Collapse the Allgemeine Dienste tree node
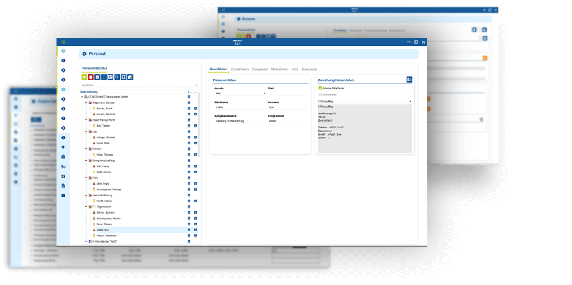The height and width of the screenshot is (285, 572). (85, 103)
